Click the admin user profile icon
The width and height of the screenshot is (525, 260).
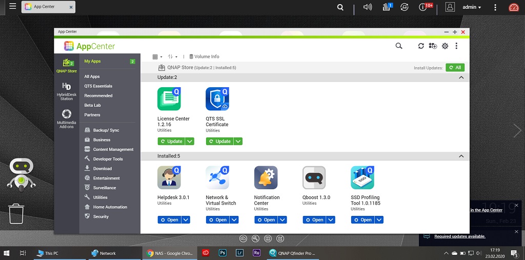point(450,7)
